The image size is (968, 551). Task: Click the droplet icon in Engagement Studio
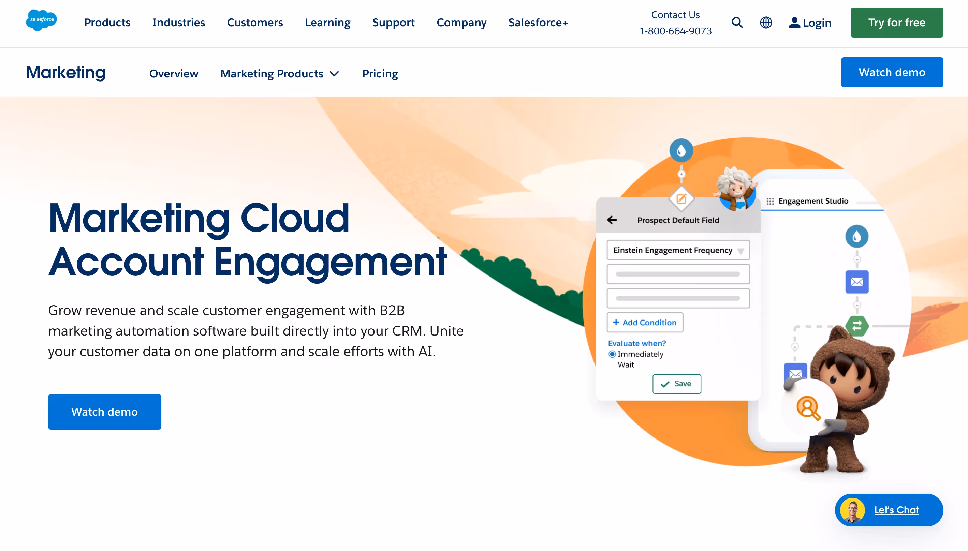pos(857,237)
